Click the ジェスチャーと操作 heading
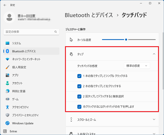 click(x=75, y=29)
